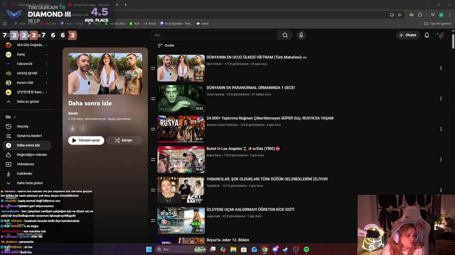Open options menu for paranormal forest video
The image size is (455, 255).
click(441, 99)
